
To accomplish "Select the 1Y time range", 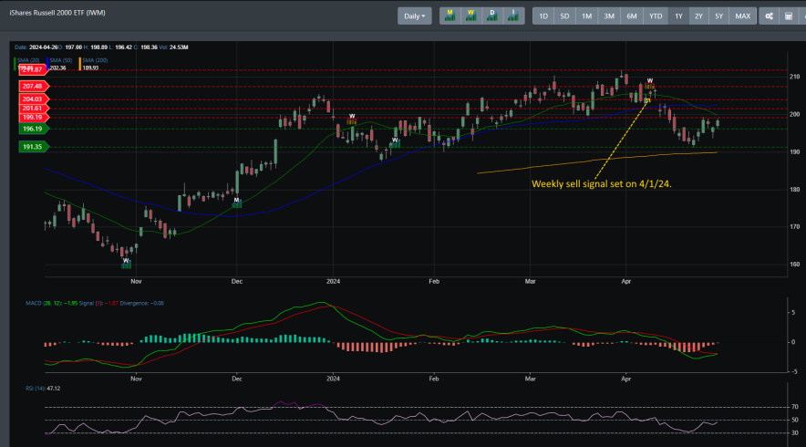I will 678,16.
